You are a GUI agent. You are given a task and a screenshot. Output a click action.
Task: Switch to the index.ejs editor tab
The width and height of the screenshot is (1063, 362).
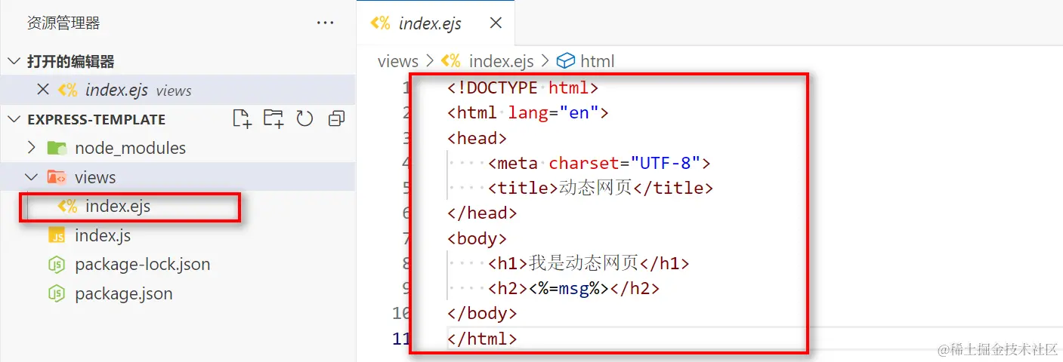[436, 23]
